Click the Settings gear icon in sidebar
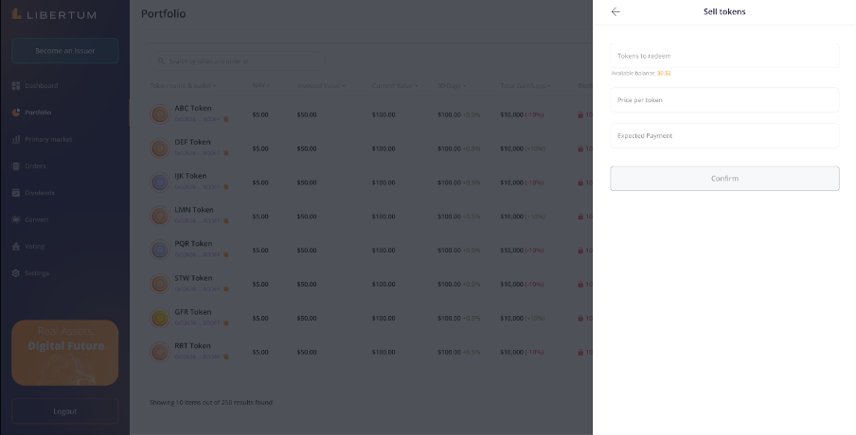The height and width of the screenshot is (435, 856). pyautogui.click(x=16, y=273)
